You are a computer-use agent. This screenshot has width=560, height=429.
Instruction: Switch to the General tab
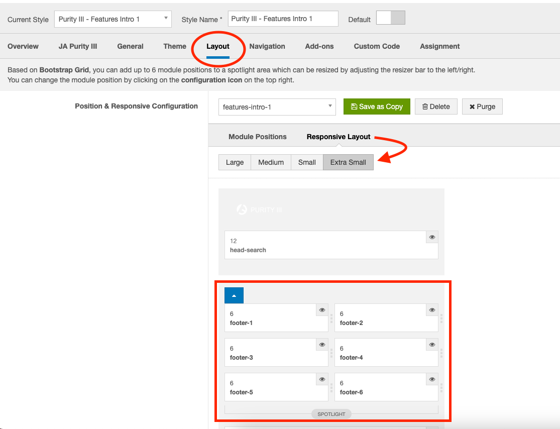[131, 46]
